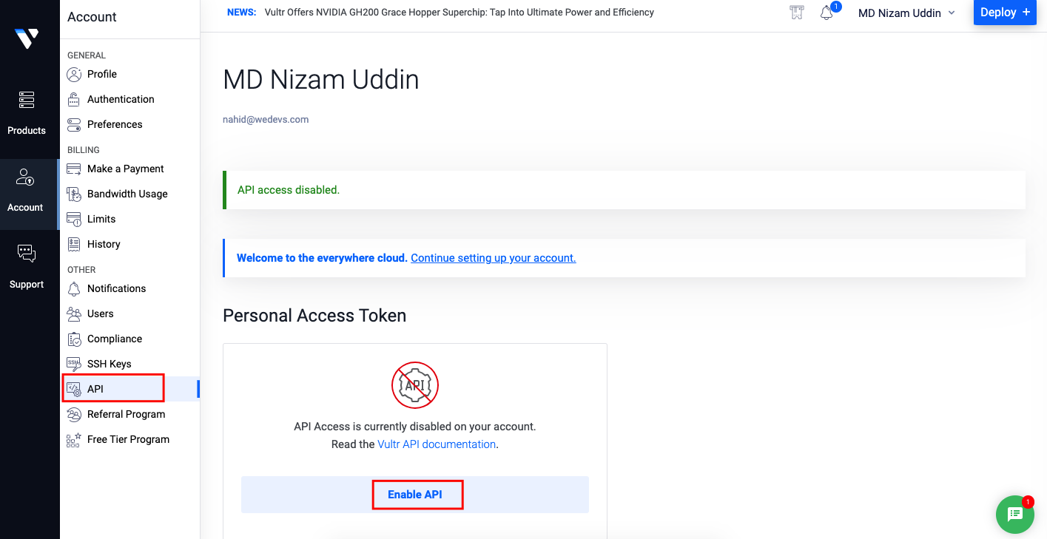Viewport: 1047px width, 539px height.
Task: Click the nahid@wedevs.com email text
Action: pos(266,119)
